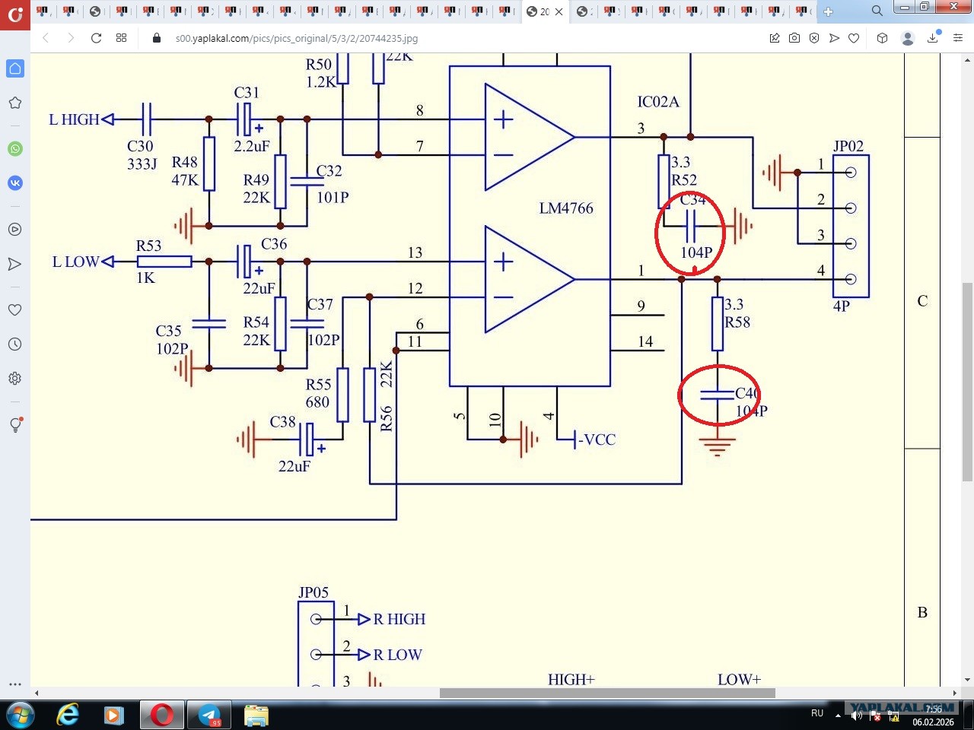This screenshot has height=730, width=974.
Task: Add page to bookmarks heart icon
Action: point(854,38)
